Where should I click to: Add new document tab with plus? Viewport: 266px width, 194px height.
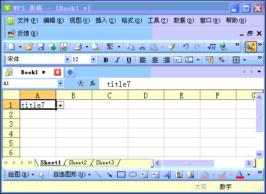[x=70, y=72]
